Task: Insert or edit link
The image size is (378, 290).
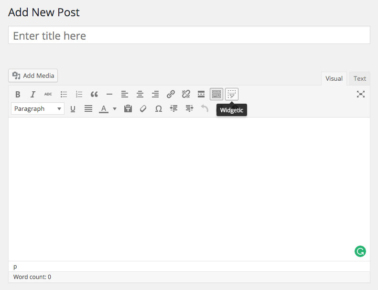Action: point(171,94)
